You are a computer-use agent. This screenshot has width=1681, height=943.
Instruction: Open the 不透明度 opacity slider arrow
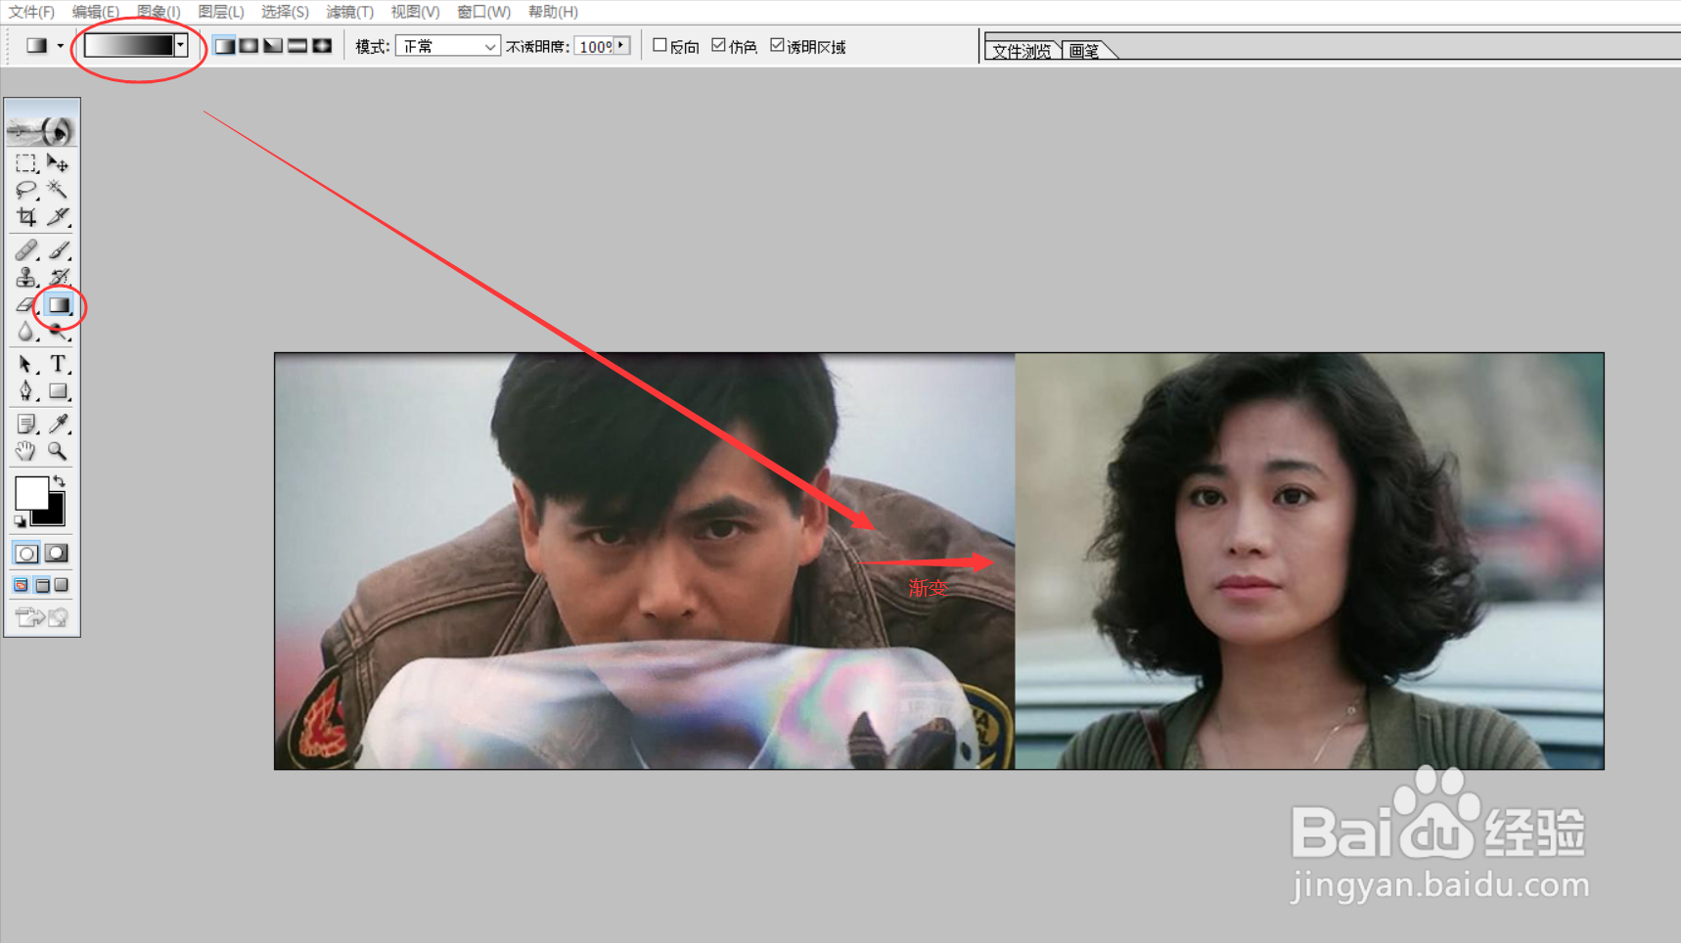pos(621,46)
